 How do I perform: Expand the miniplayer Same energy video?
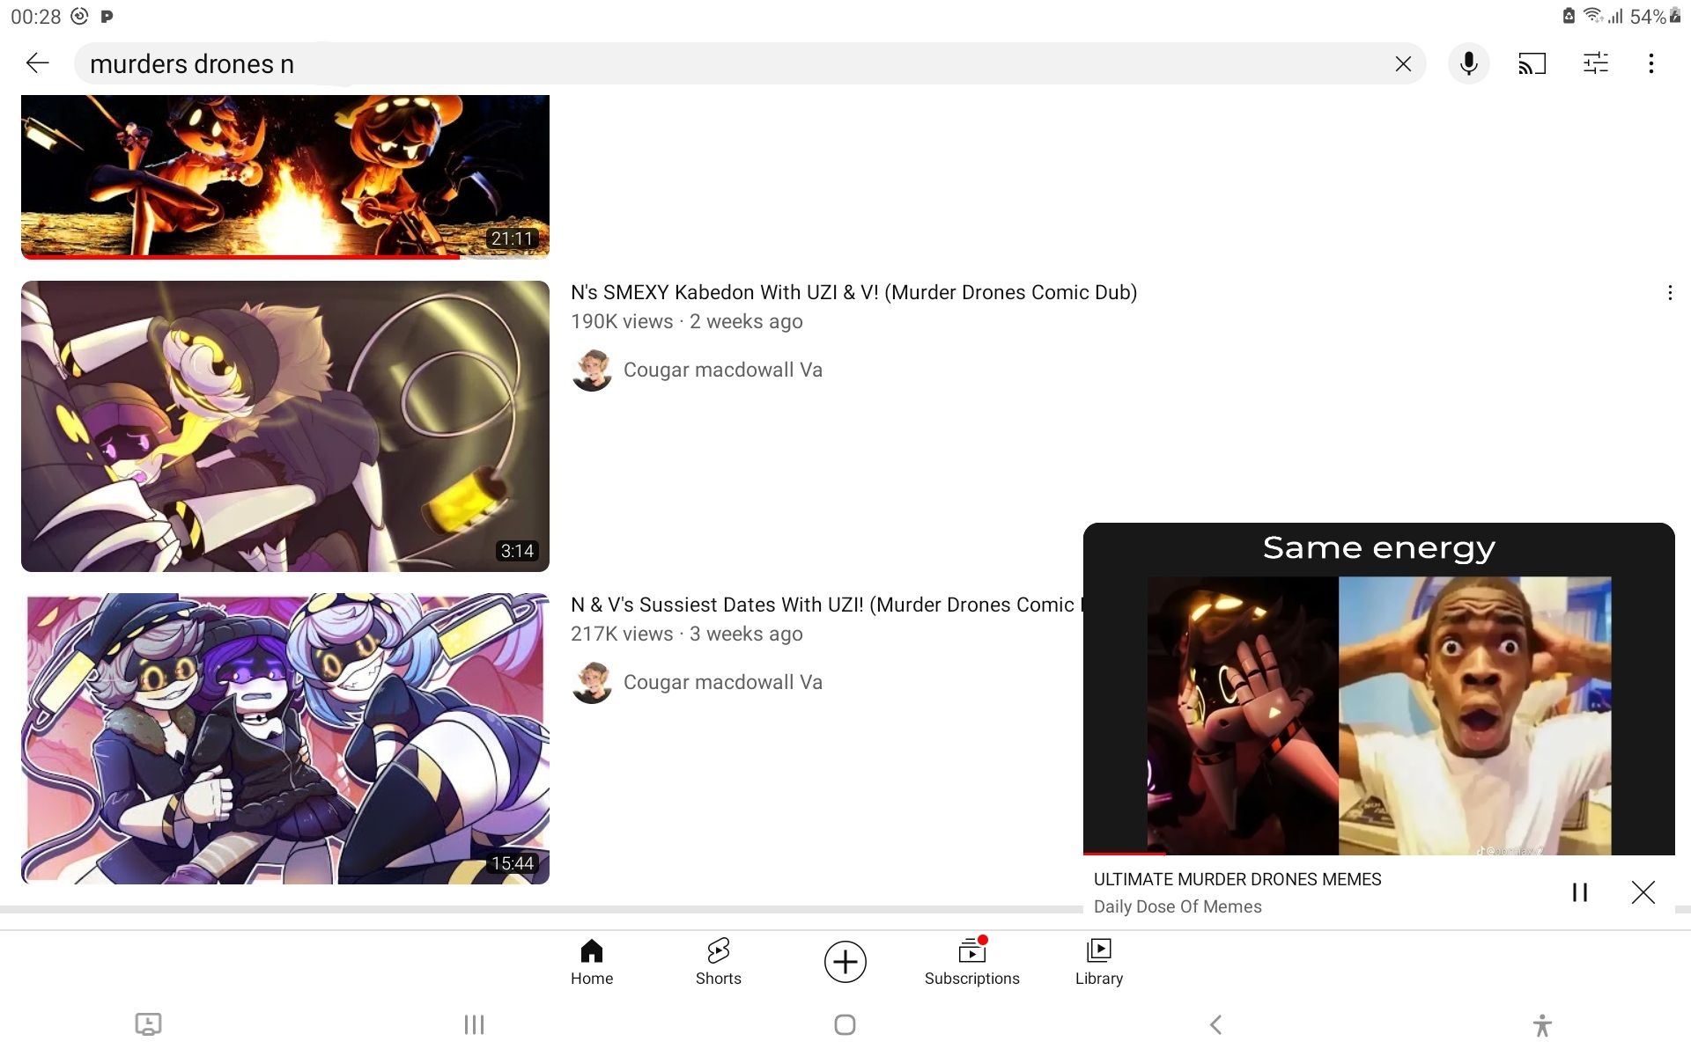click(1378, 688)
